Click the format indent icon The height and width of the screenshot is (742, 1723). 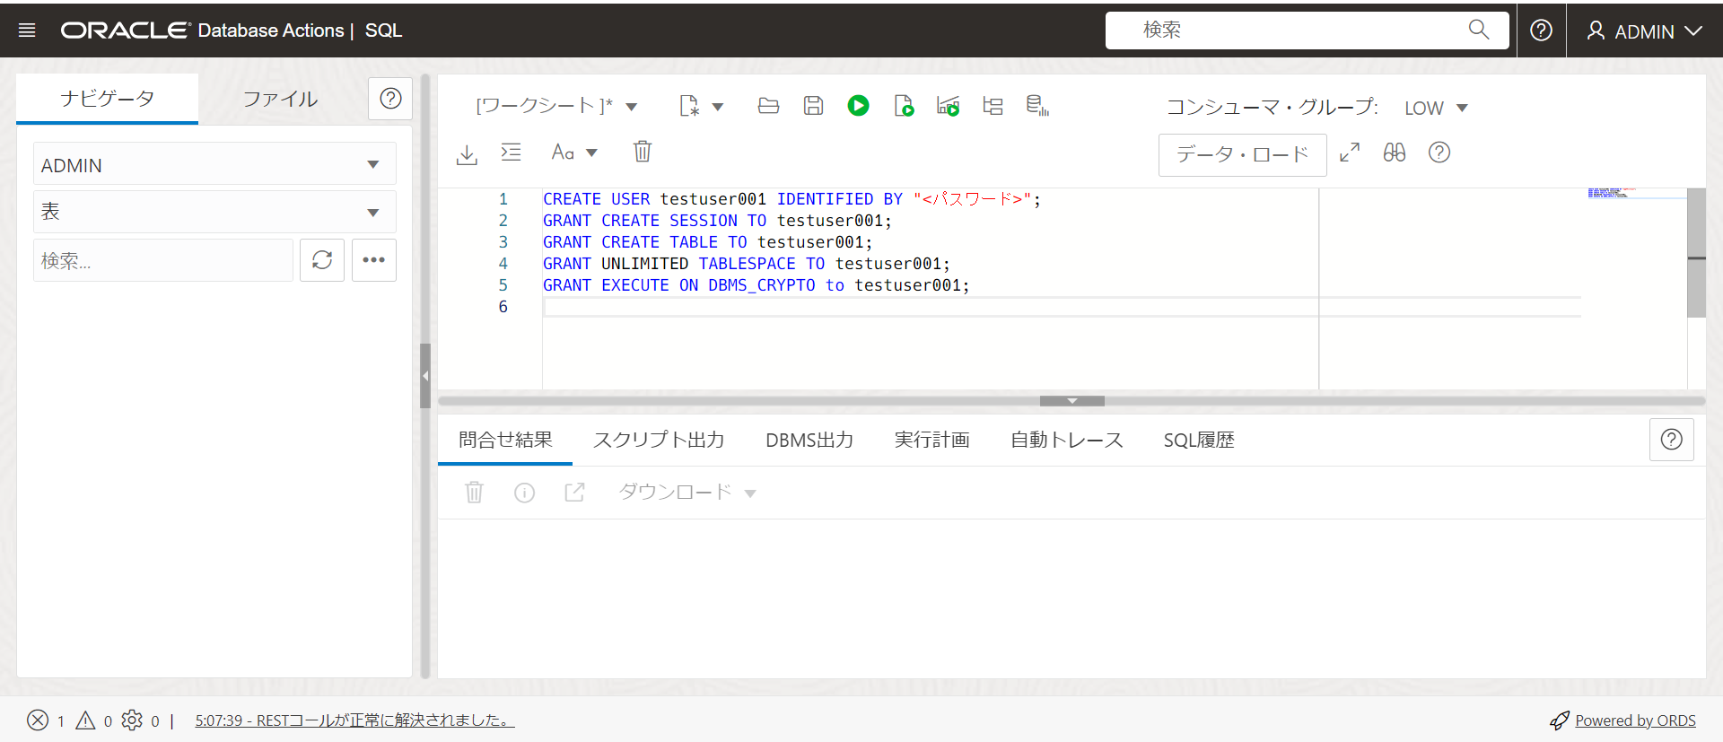tap(511, 153)
